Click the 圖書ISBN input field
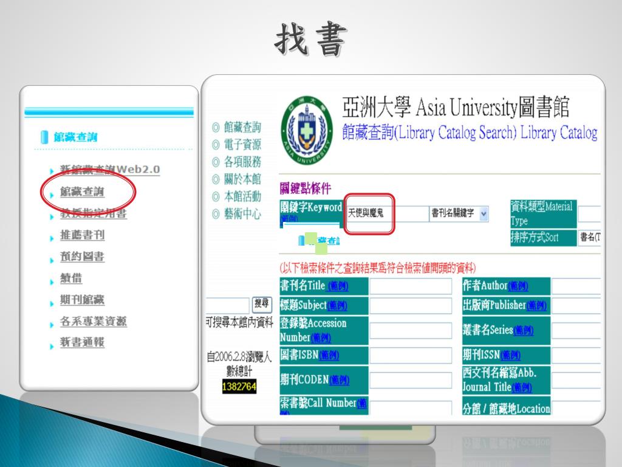622x467 pixels. click(x=411, y=355)
